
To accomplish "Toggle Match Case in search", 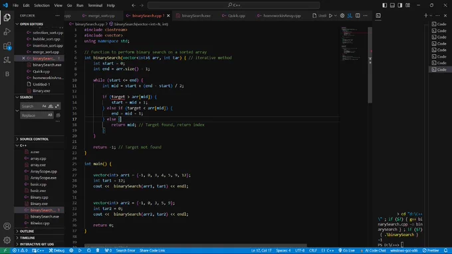I will pyautogui.click(x=44, y=106).
